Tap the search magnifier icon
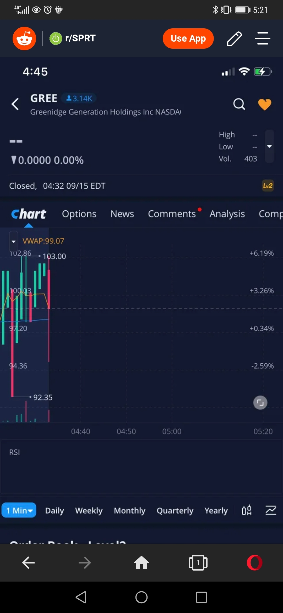Image resolution: width=283 pixels, height=613 pixels. pos(239,104)
